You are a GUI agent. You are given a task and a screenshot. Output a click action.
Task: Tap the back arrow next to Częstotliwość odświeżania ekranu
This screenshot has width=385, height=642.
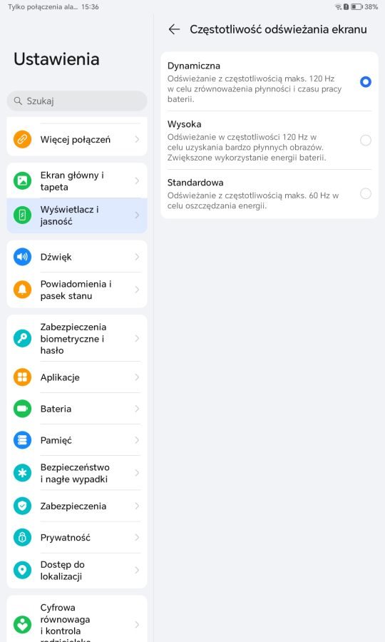174,29
